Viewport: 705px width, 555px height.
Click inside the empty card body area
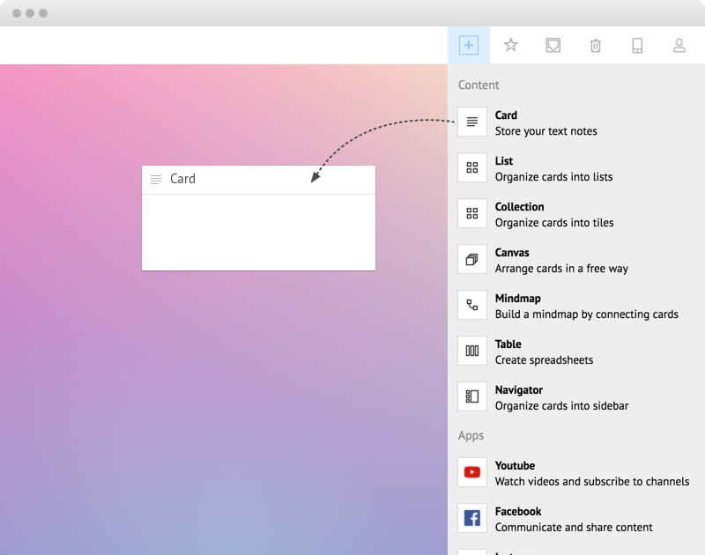click(258, 233)
